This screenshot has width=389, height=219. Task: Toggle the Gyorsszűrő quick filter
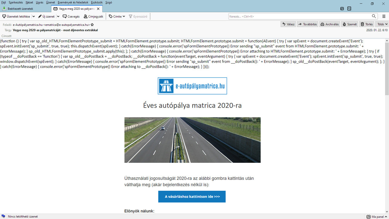coord(138,16)
